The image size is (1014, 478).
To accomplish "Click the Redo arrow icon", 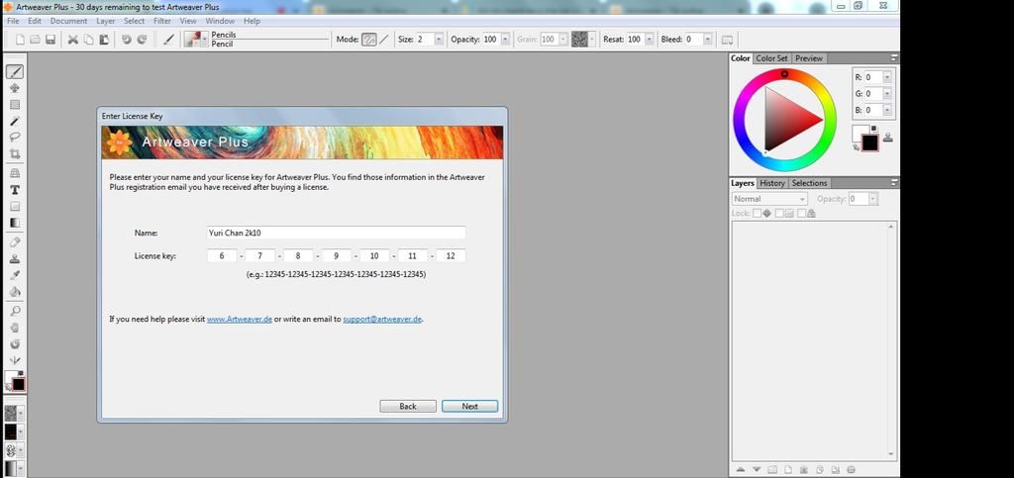I will point(142,40).
